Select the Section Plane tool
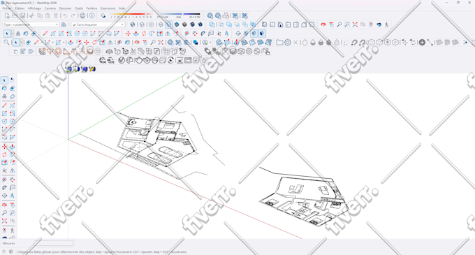This screenshot has height=255, width=475. tap(238, 34)
